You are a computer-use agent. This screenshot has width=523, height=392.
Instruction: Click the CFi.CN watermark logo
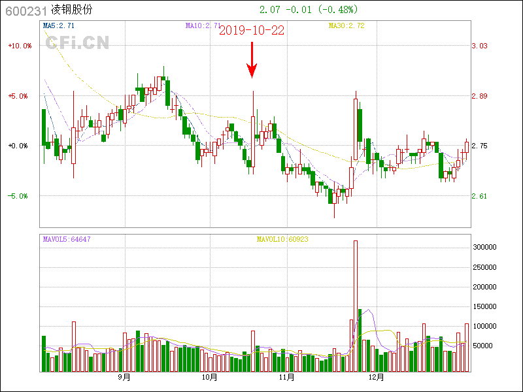tap(77, 43)
